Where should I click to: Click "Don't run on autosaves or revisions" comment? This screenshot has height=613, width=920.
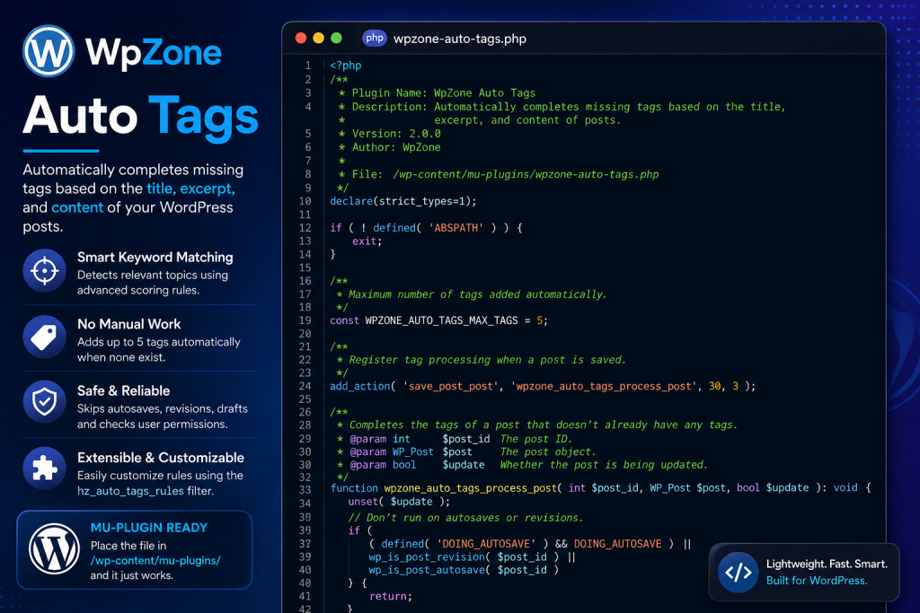tap(466, 518)
